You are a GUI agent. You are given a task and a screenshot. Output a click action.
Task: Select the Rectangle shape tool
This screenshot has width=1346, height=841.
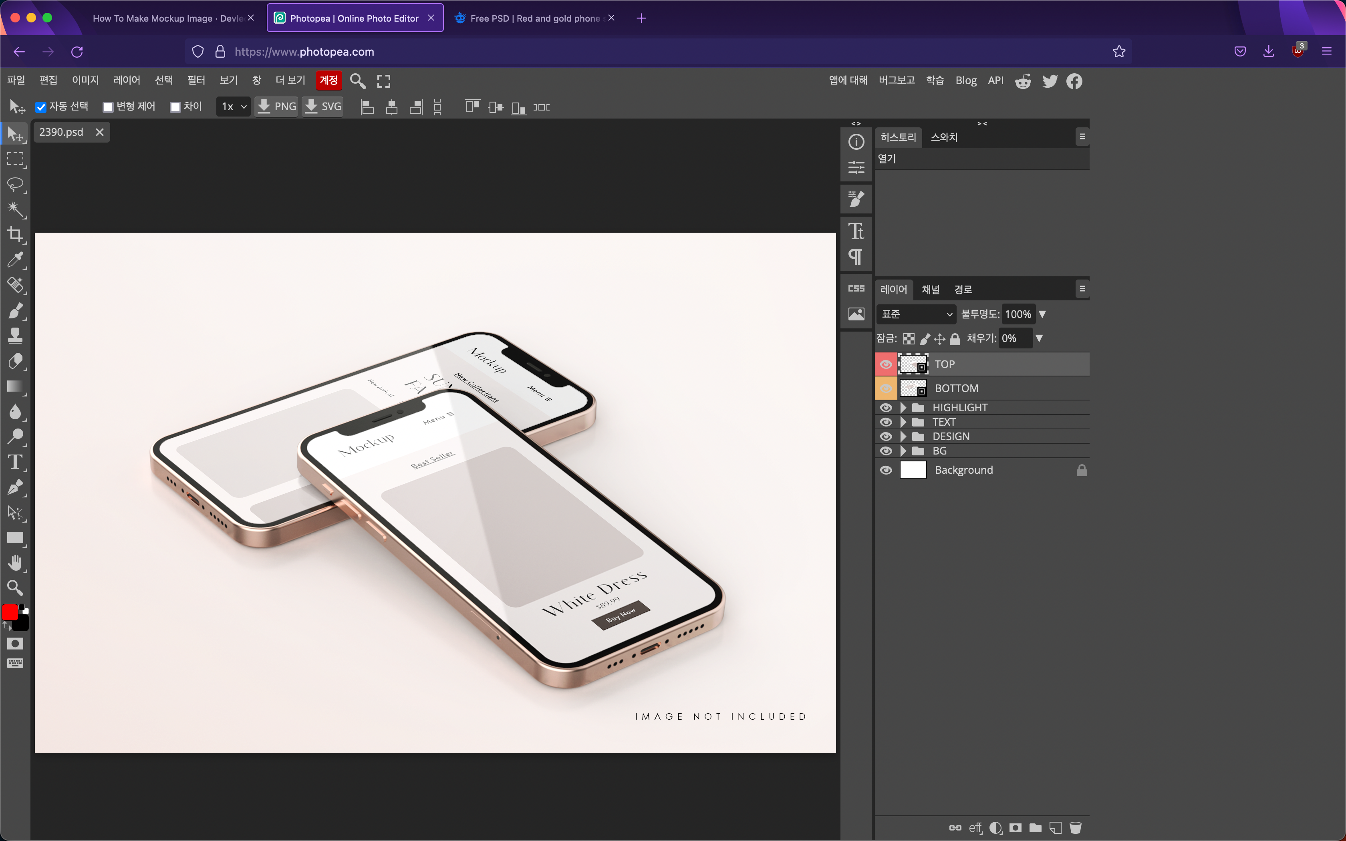tap(15, 538)
